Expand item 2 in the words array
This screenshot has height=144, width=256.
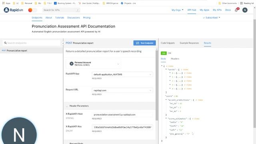tap(170, 81)
